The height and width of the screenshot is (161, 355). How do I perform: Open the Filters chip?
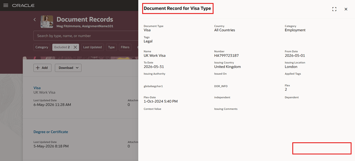[x=125, y=47]
